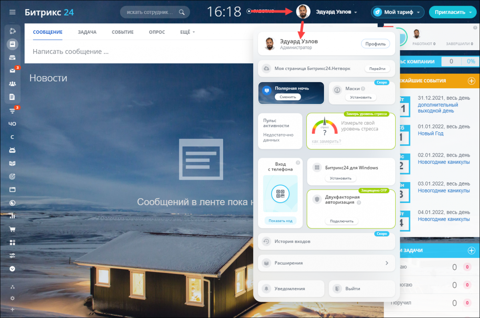Screen dimensions: 480x318
Task: Open the Новый Год event link
Action: pyautogui.click(x=431, y=133)
